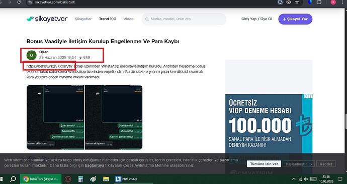Reject cookies with Reddet button
Viewport: 347px width, 184px height.
[x=326, y=164]
